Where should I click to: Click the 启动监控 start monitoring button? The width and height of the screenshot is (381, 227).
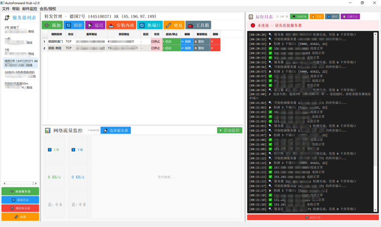pyautogui.click(x=230, y=130)
